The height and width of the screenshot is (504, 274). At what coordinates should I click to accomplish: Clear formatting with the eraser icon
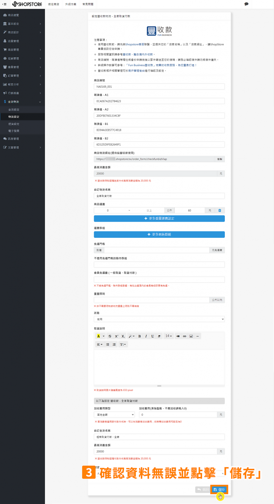[x=159, y=336]
